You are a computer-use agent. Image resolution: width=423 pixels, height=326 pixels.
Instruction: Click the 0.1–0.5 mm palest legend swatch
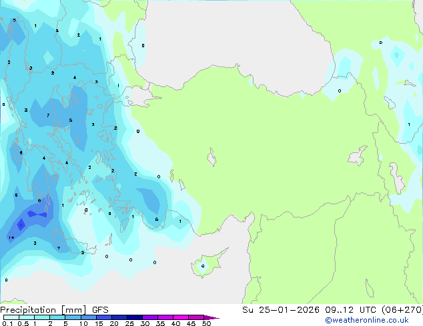11,317
